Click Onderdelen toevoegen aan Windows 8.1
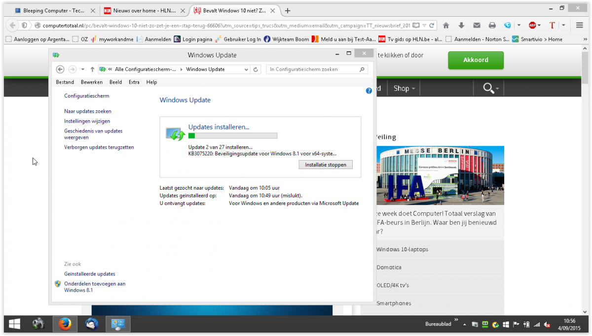Viewport: 592px width, 336px height. coord(95,287)
